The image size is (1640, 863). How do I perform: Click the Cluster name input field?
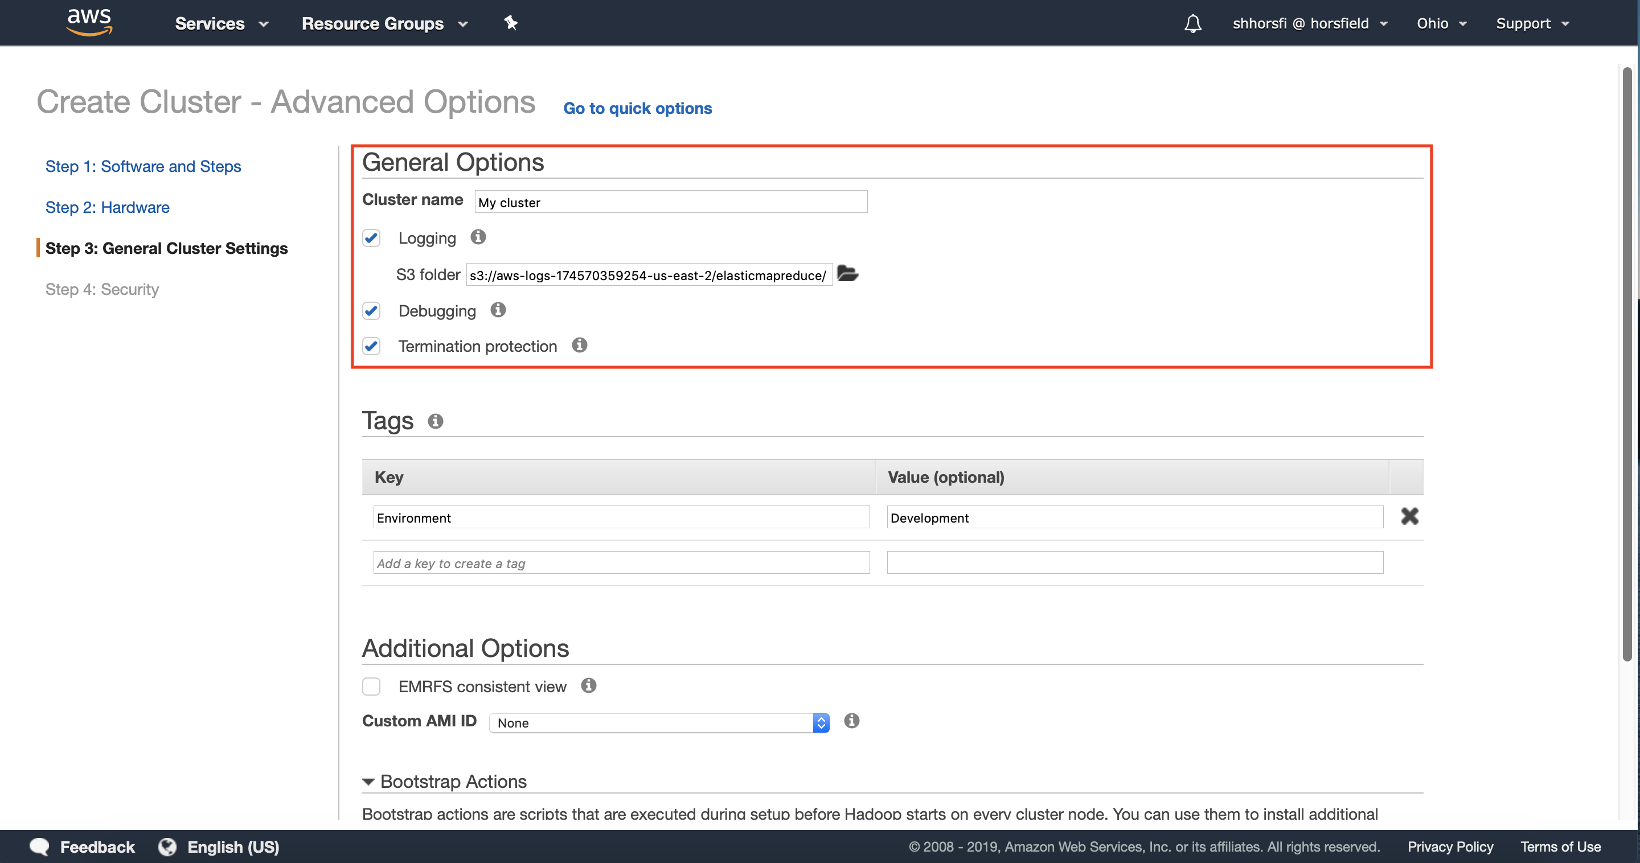click(666, 202)
